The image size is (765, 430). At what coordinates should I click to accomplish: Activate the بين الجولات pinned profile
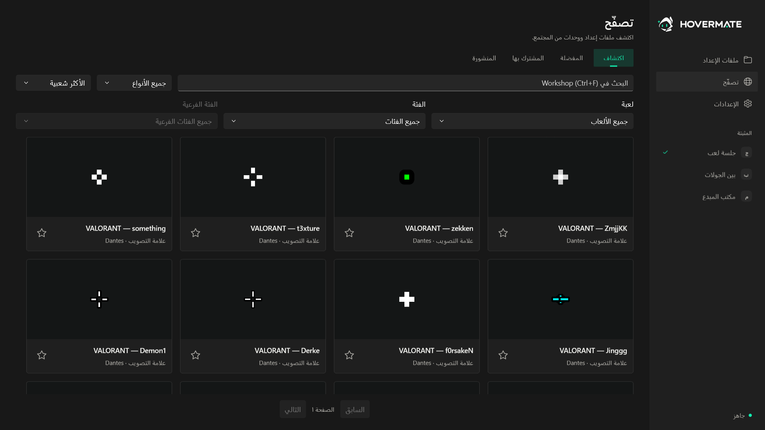click(707, 174)
